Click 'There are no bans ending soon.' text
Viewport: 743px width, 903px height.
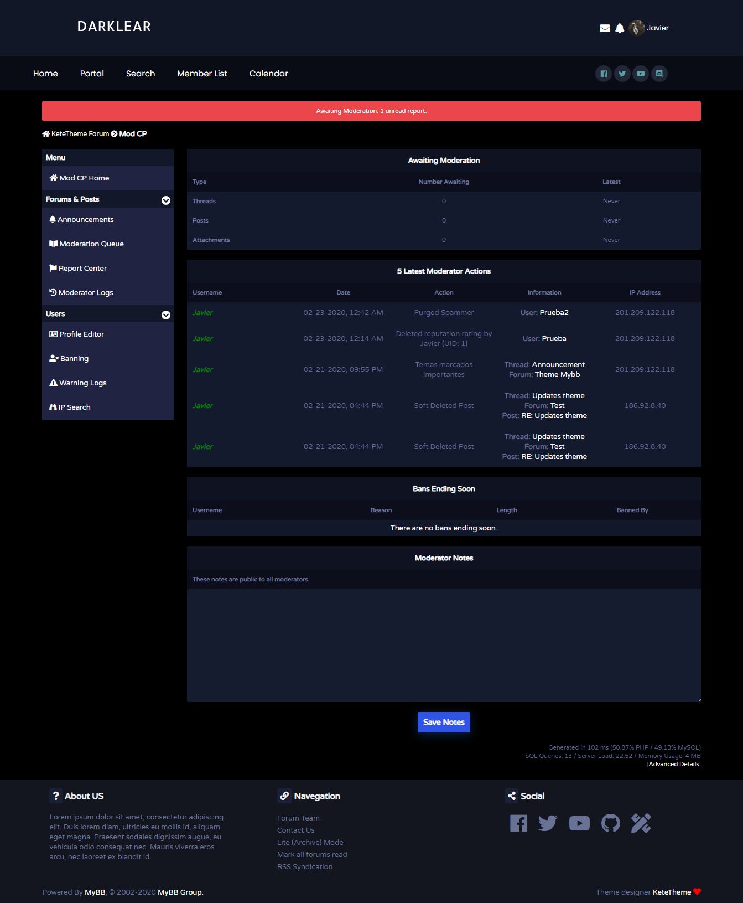coord(444,528)
